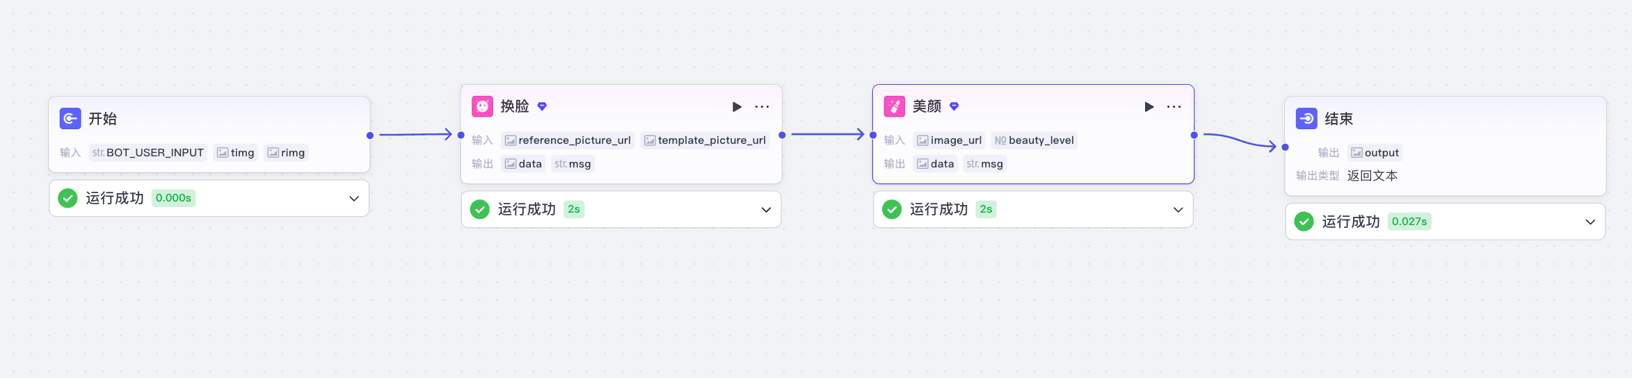Image resolution: width=1632 pixels, height=378 pixels.
Task: Click the reference_picture_url input parameter
Action: tap(568, 140)
